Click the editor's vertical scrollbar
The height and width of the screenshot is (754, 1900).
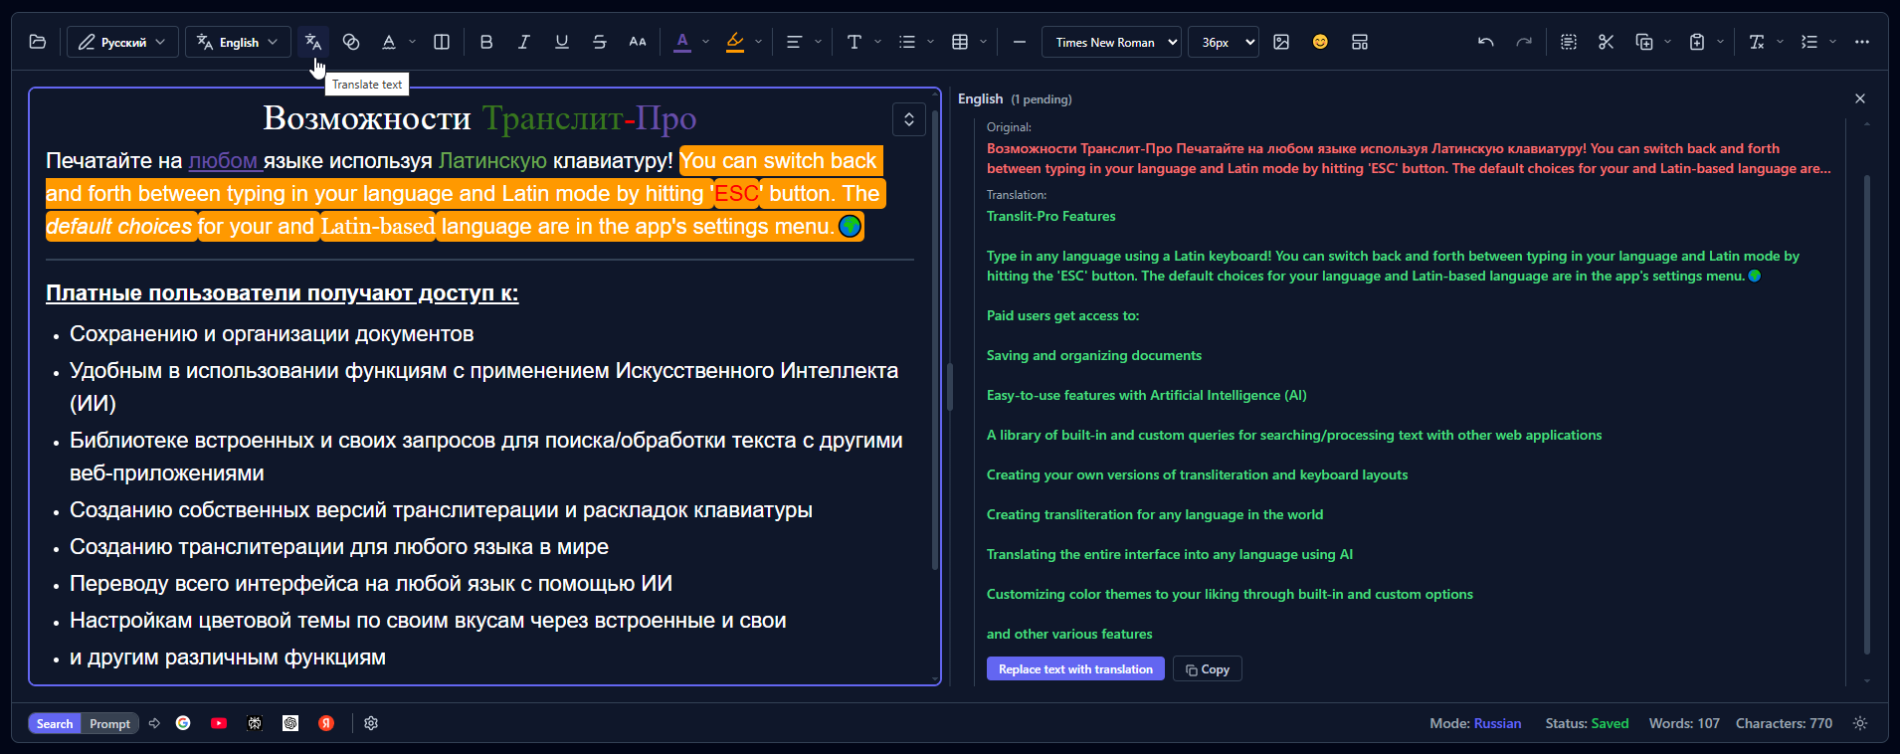tap(935, 338)
